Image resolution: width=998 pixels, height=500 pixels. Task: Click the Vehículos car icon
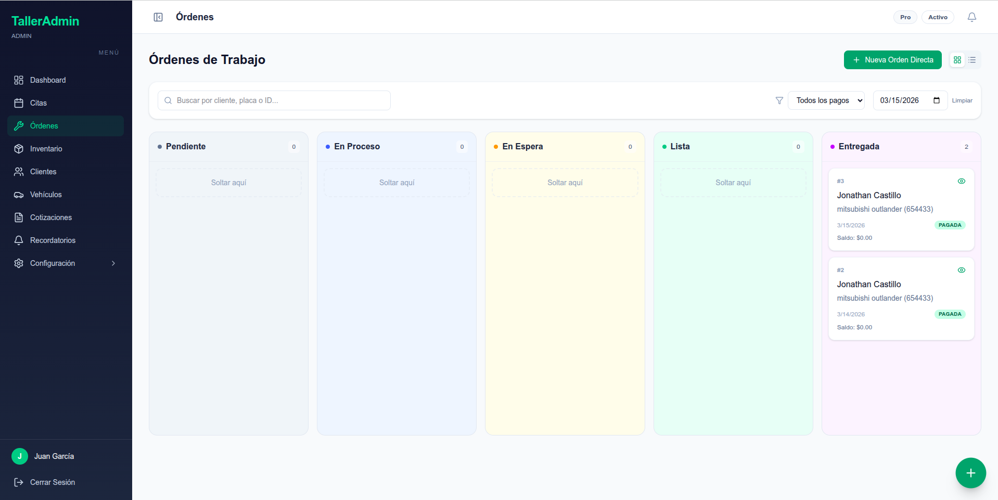19,195
